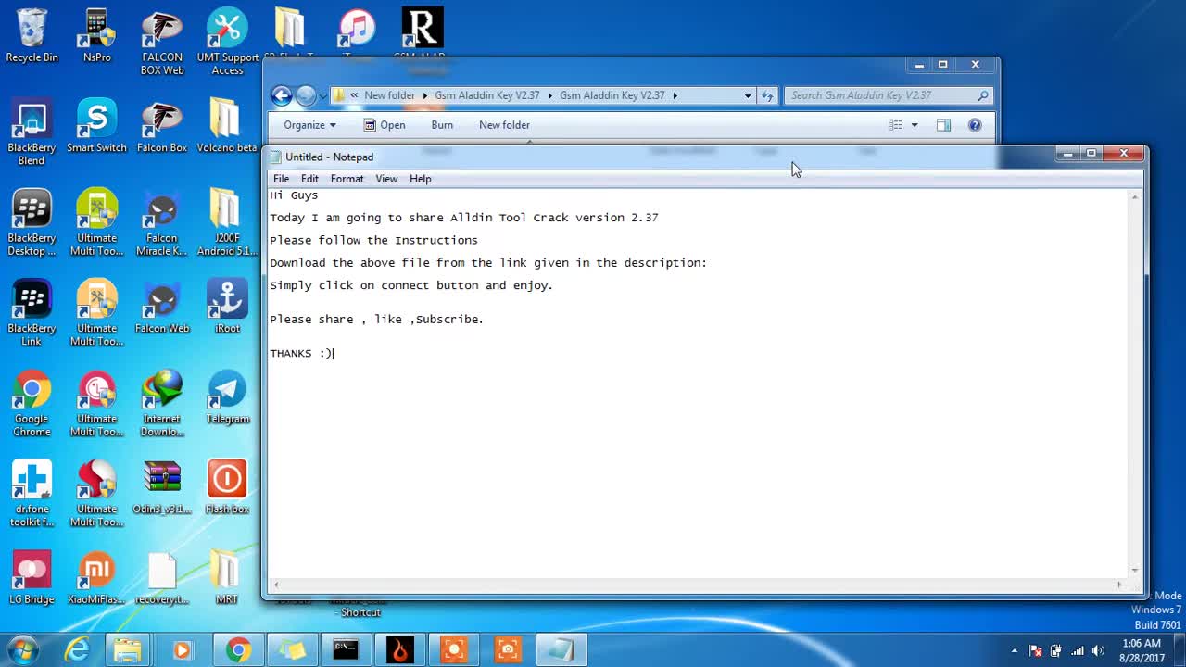Open Notepad Edit menu
1186x667 pixels.
(309, 179)
